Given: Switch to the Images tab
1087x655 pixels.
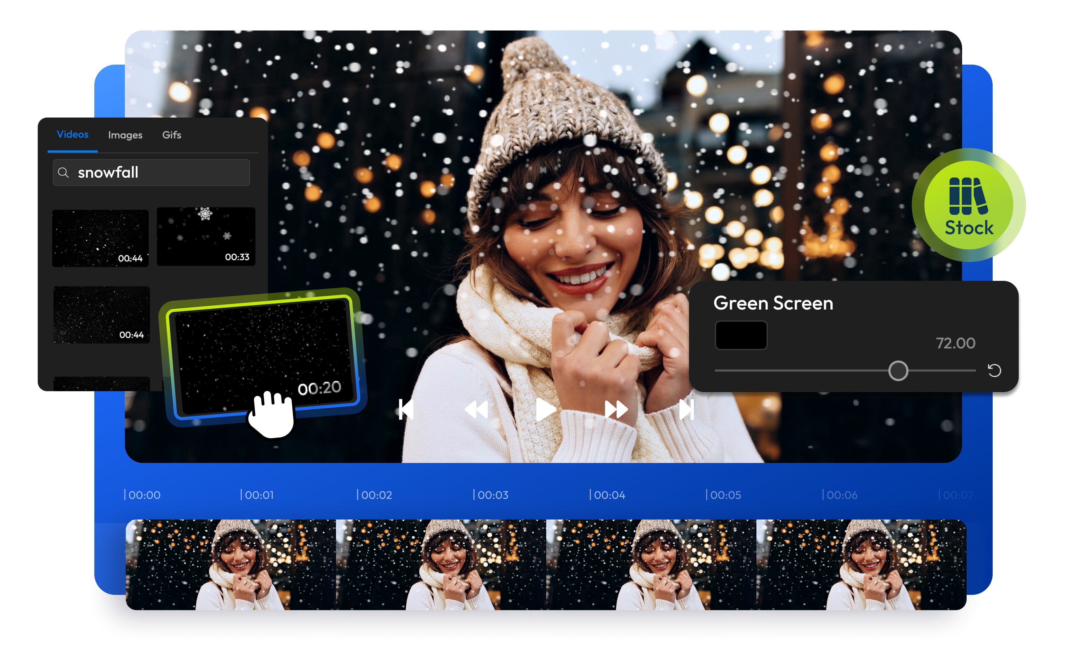Looking at the screenshot, I should point(125,135).
